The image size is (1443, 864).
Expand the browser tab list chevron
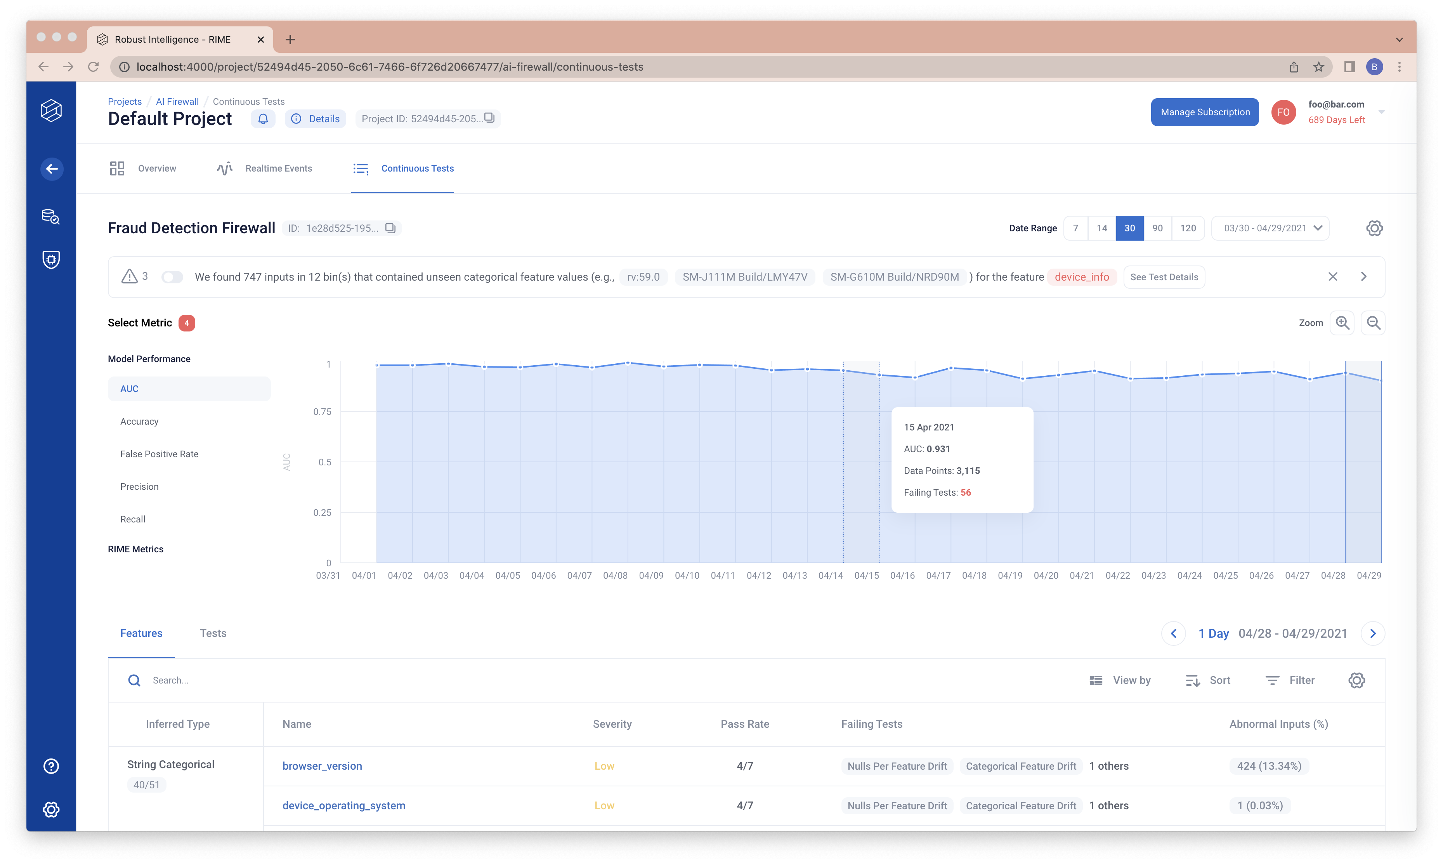coord(1400,40)
